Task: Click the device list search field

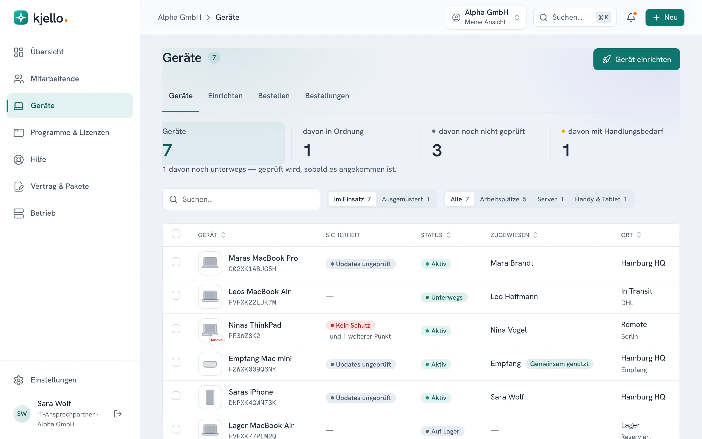Action: pos(241,199)
